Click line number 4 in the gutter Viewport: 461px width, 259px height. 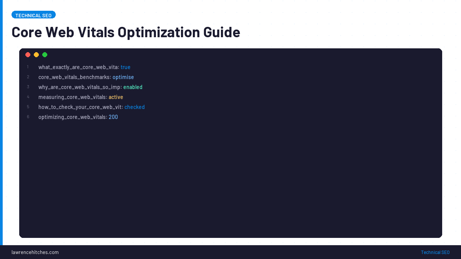pyautogui.click(x=28, y=97)
